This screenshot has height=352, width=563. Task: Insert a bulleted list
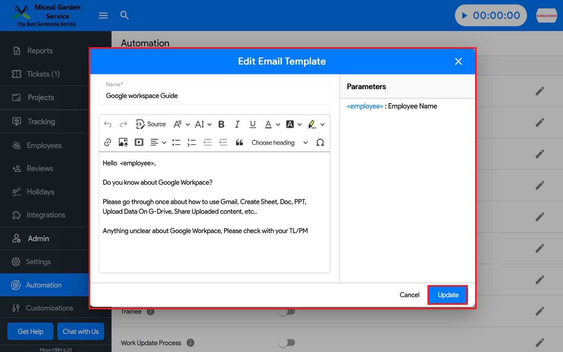(176, 142)
